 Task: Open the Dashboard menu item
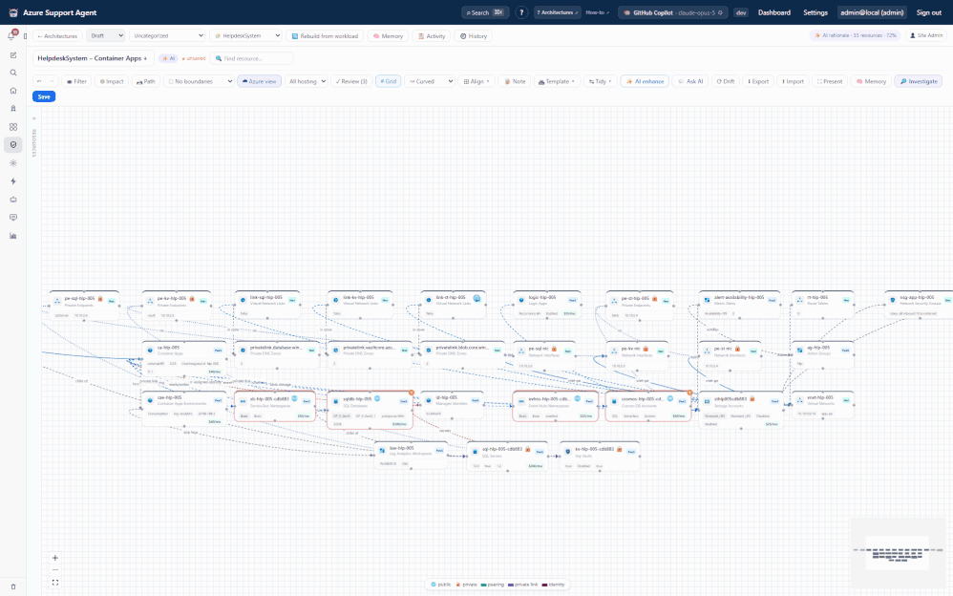[774, 12]
